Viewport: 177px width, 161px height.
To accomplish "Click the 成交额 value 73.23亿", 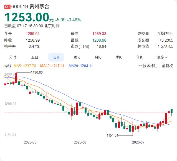I will tap(166, 40).
